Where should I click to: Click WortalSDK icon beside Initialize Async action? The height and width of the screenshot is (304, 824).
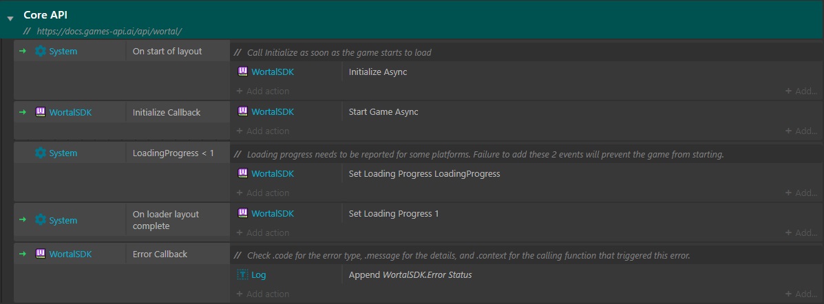[242, 72]
